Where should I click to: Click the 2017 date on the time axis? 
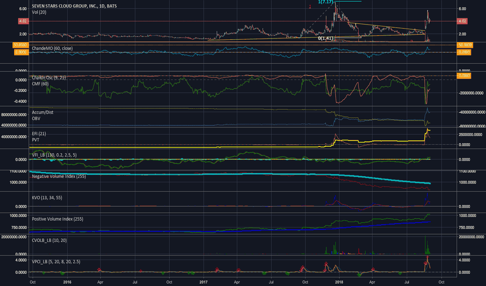pyautogui.click(x=203, y=282)
